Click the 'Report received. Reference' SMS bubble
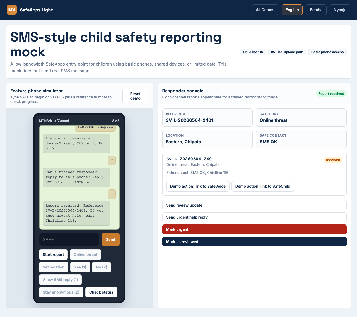 point(76,213)
